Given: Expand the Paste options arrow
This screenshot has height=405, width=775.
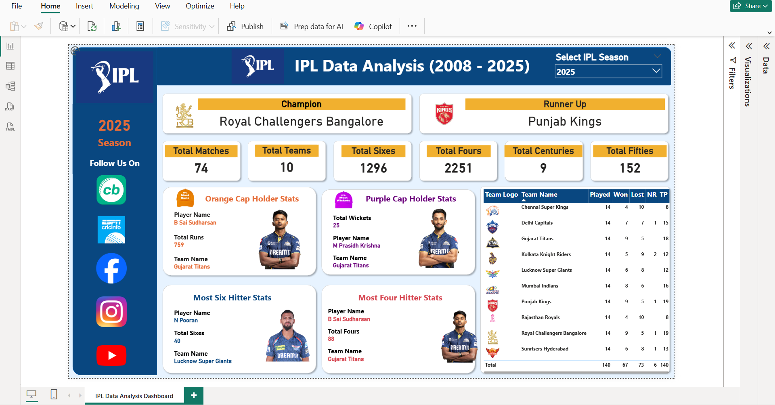Looking at the screenshot, I should click(x=24, y=27).
